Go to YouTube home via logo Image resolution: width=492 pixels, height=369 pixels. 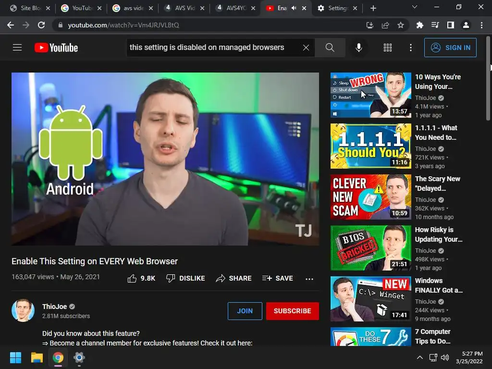(56, 48)
